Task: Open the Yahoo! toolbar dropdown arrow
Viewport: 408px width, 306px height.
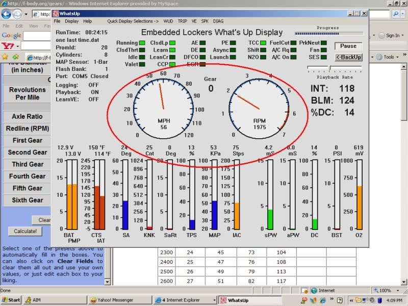Action: pyautogui.click(x=18, y=46)
